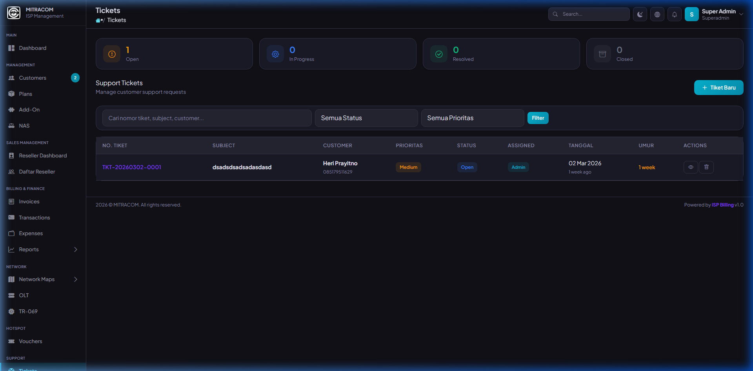
Task: Open the Super Admin user menu
Action: click(x=714, y=15)
